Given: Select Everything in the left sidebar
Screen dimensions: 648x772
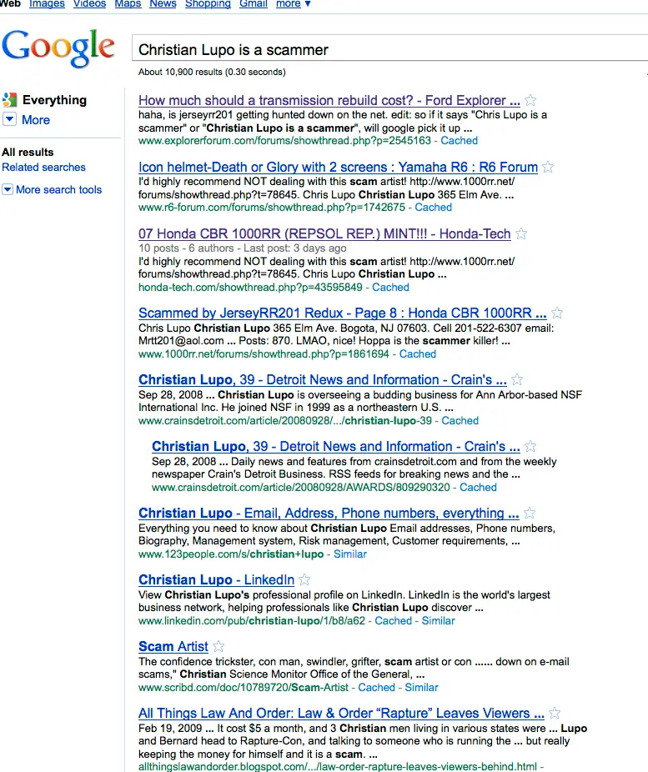Looking at the screenshot, I should point(54,100).
